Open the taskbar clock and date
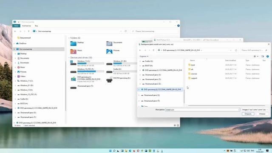Screen dimensions: 272x153 coord(260,151)
